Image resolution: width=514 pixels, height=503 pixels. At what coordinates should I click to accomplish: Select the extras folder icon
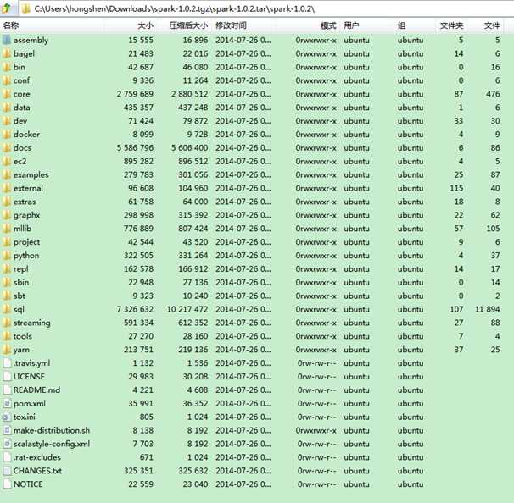(x=7, y=202)
